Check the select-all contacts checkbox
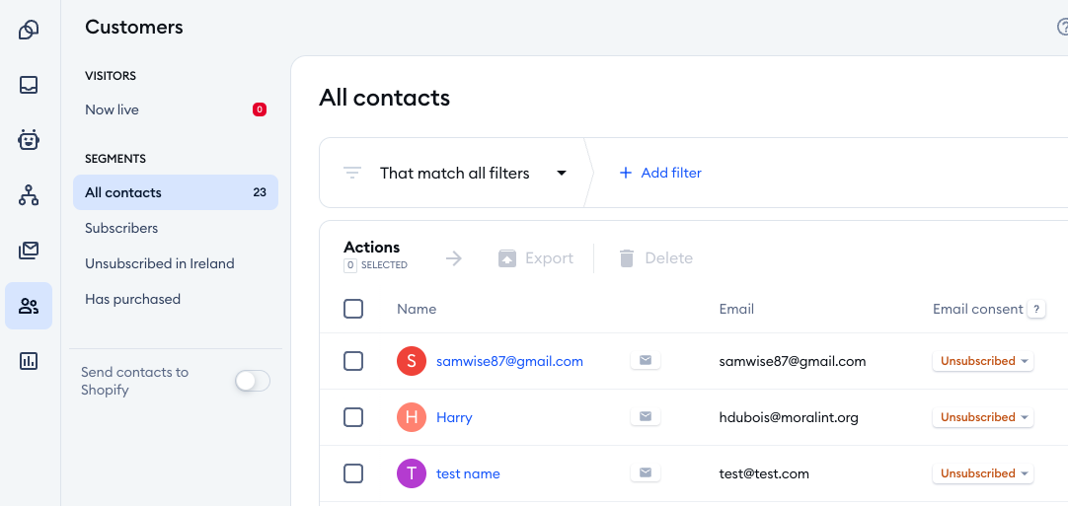Viewport: 1068px width, 506px height. click(x=353, y=309)
